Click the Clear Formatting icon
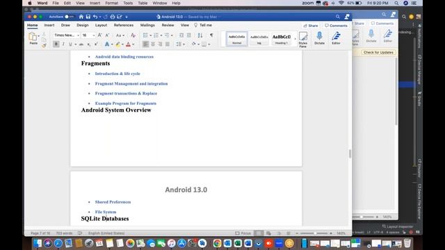The height and width of the screenshot is (250, 445). (133, 35)
